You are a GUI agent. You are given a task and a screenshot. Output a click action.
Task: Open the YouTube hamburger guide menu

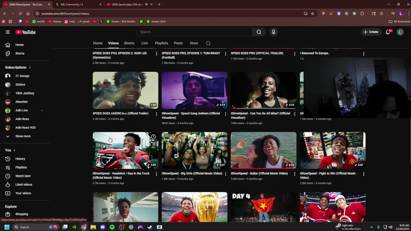pos(8,32)
